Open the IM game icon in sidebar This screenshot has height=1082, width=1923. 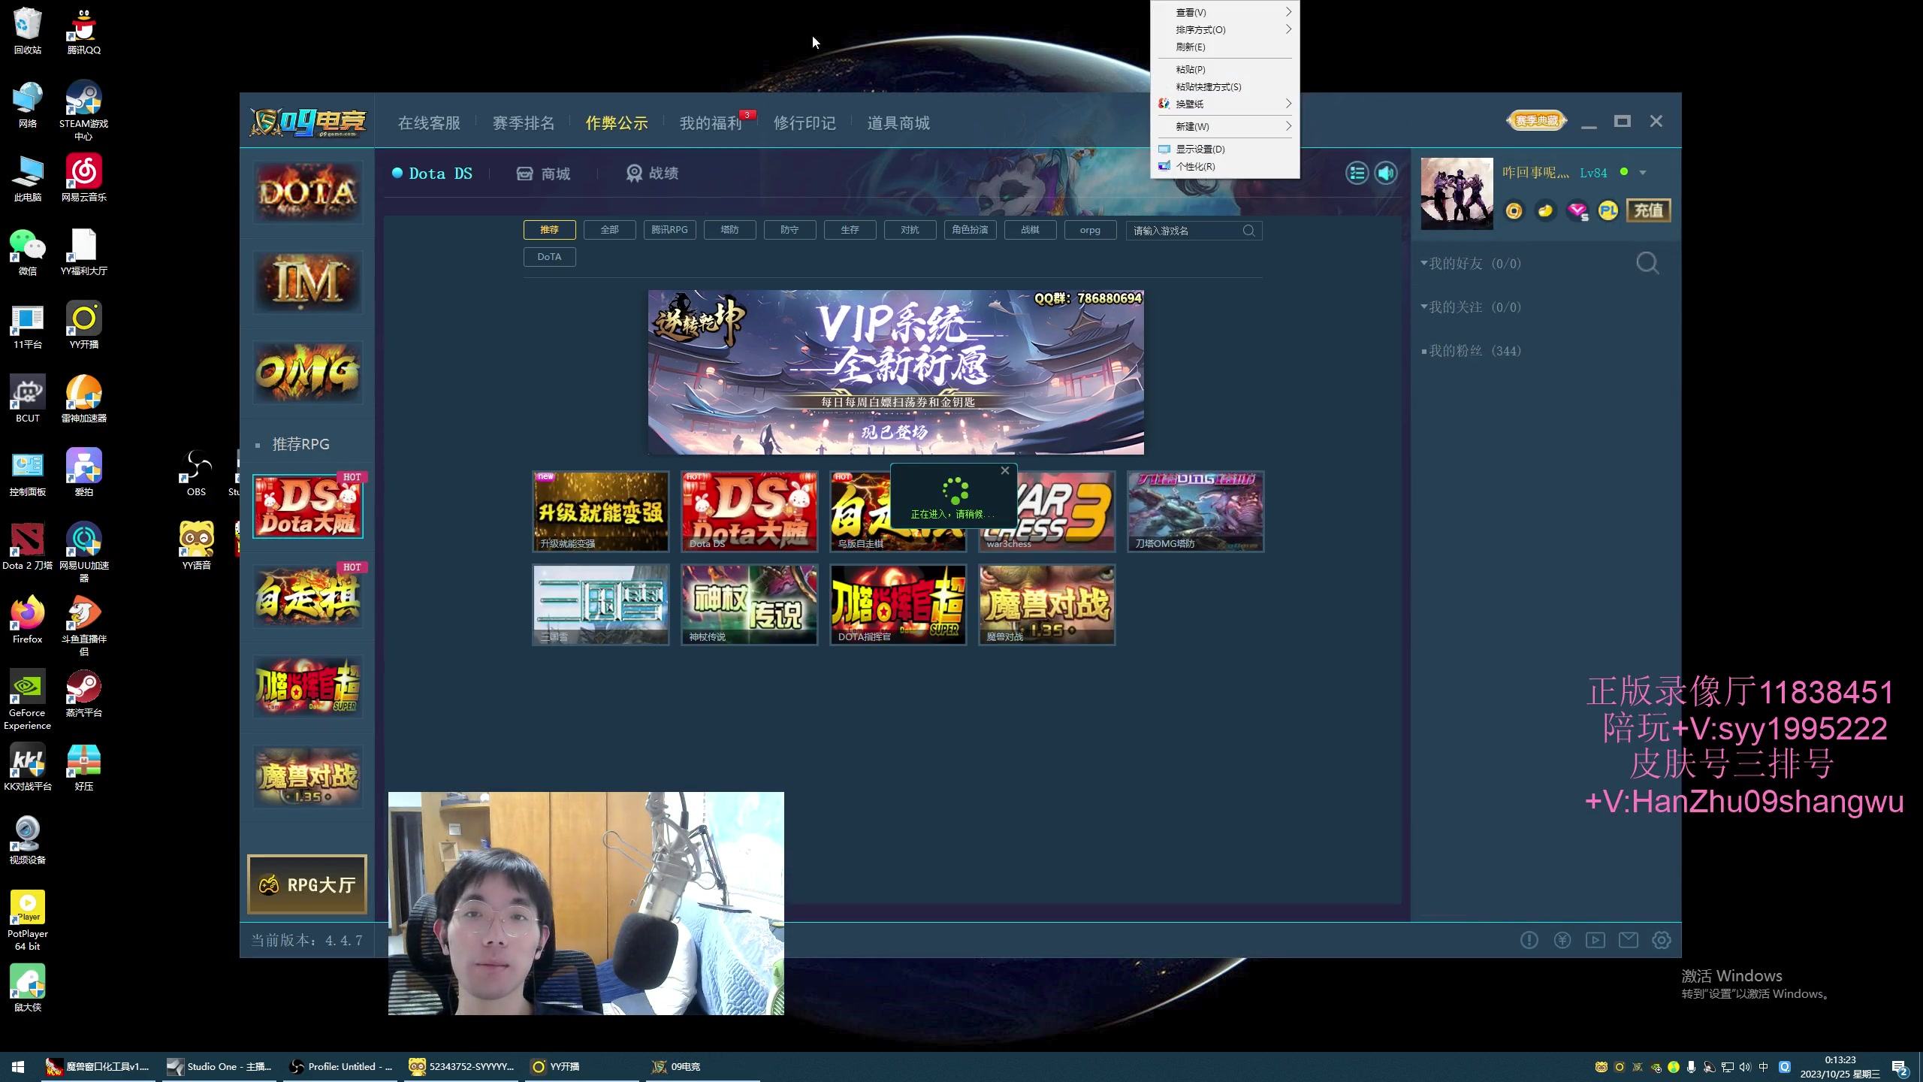[x=307, y=283]
